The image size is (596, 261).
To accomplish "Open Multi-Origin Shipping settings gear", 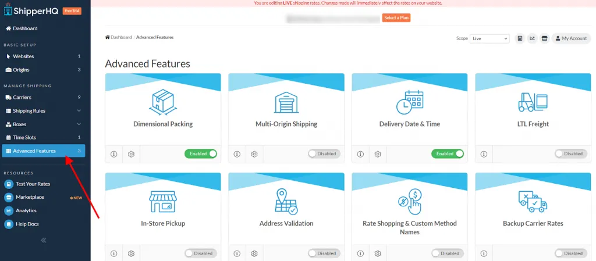I will [254, 154].
